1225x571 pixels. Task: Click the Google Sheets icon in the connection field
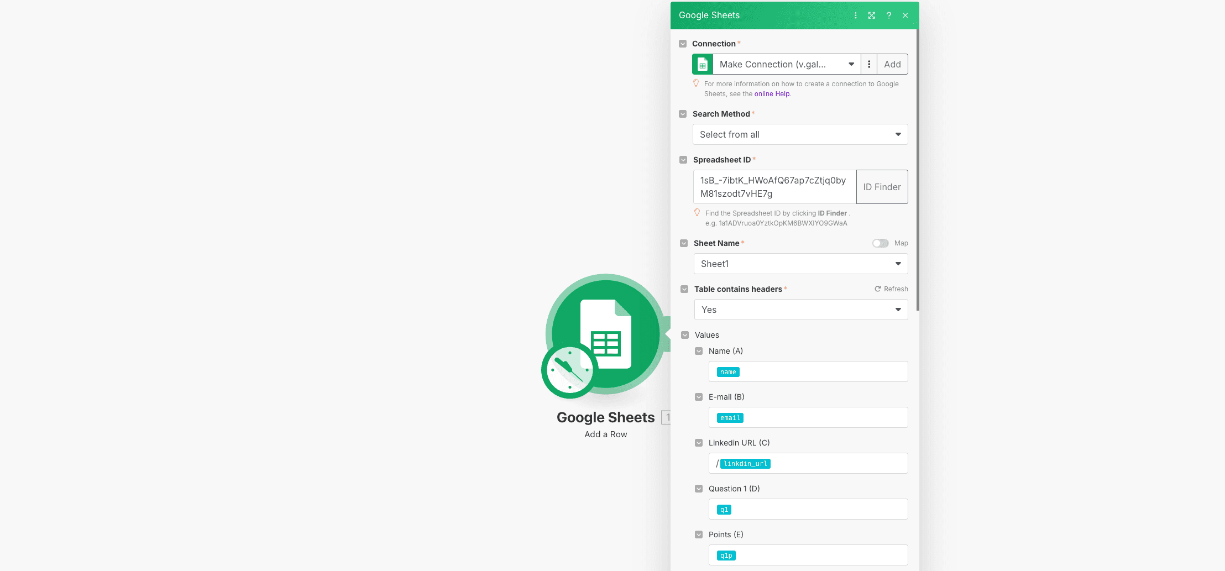[702, 64]
